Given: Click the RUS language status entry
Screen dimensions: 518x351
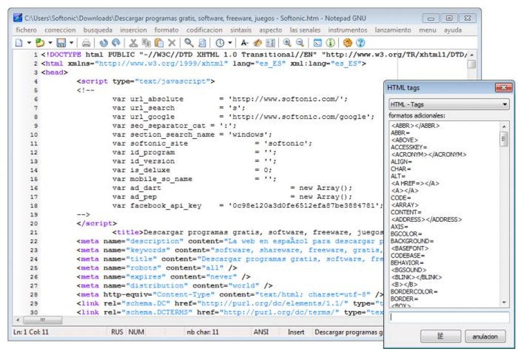Looking at the screenshot, I should (117, 332).
